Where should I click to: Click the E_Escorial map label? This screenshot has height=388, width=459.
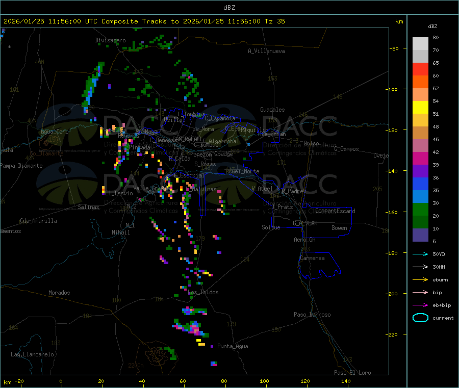(189, 175)
